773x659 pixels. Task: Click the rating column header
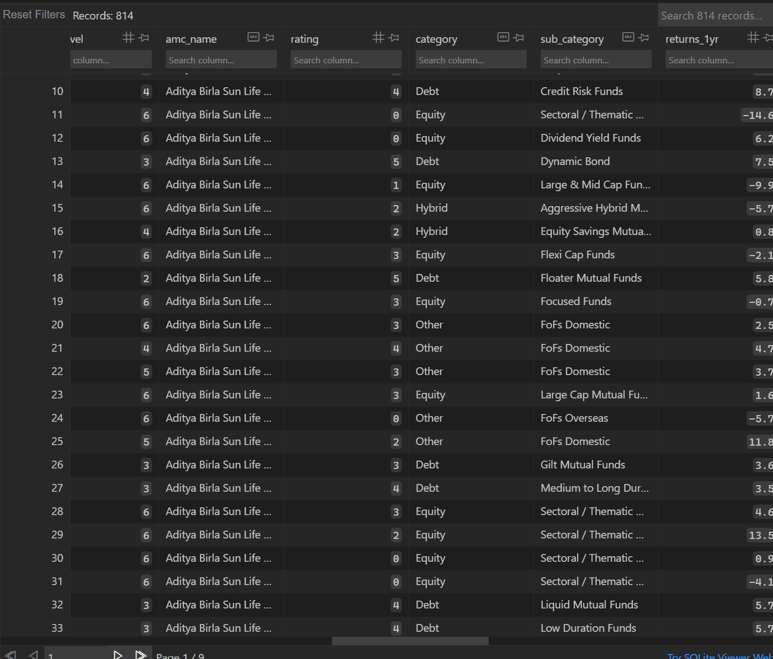click(304, 39)
